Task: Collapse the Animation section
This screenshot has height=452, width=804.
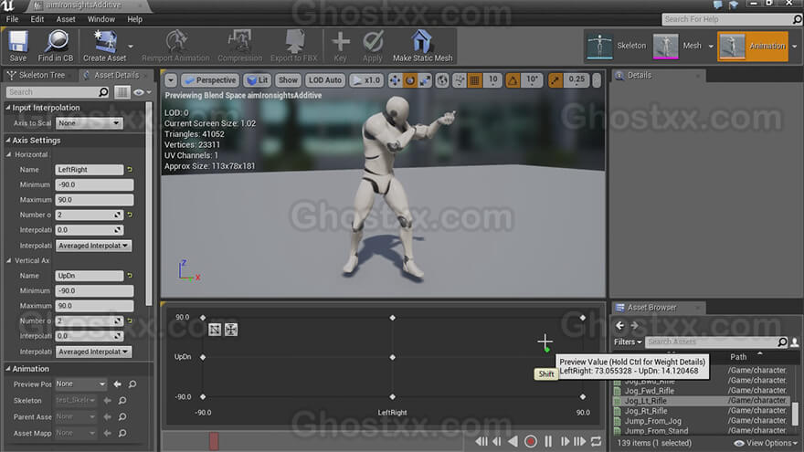Action: click(x=8, y=369)
